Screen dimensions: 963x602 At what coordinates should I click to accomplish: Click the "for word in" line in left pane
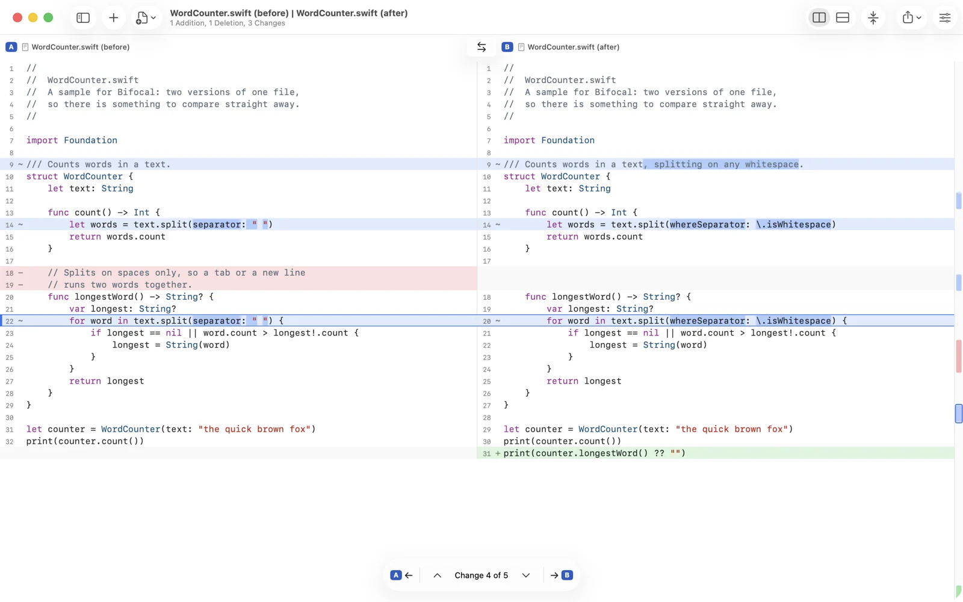click(x=238, y=321)
